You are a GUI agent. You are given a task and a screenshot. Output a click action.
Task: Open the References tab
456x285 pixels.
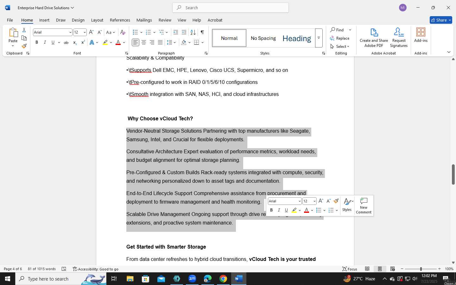tap(120, 20)
